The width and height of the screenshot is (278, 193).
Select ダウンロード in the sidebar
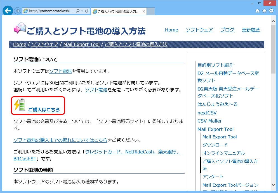pos(215,145)
